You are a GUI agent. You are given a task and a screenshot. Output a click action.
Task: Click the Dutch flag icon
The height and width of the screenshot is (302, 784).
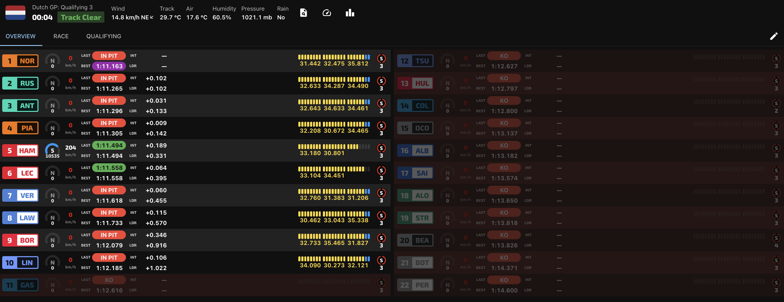[16, 13]
